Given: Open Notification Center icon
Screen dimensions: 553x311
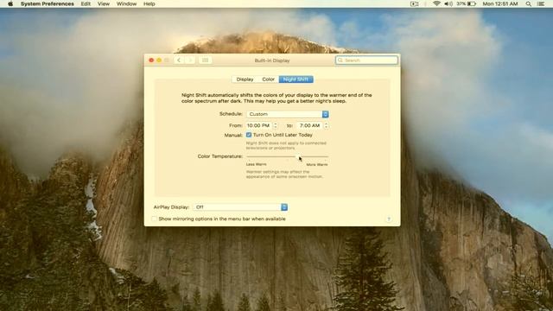Looking at the screenshot, I should click(x=541, y=3).
